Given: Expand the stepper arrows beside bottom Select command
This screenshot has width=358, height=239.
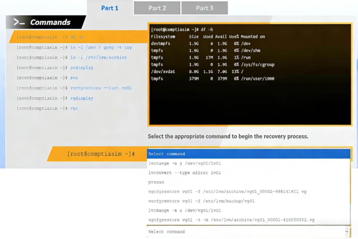Looking at the screenshot, I should 347,232.
